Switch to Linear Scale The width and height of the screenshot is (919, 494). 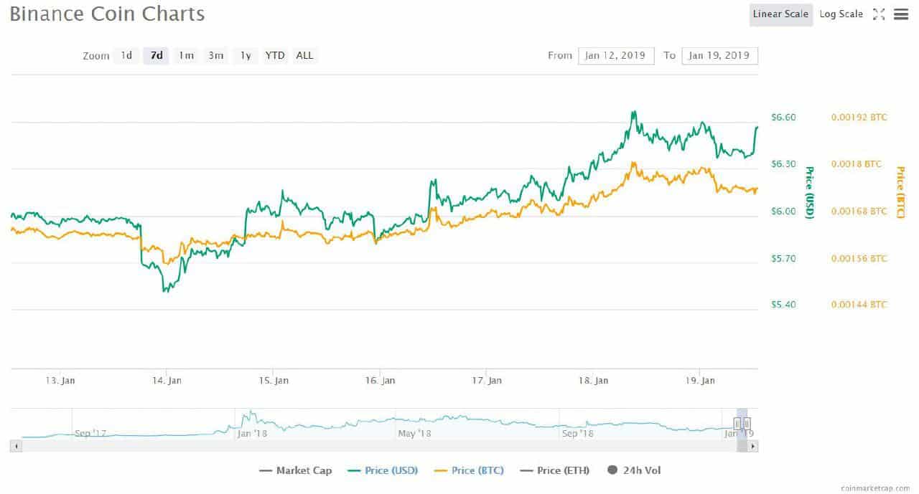pyautogui.click(x=781, y=14)
